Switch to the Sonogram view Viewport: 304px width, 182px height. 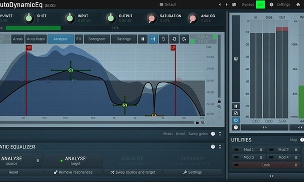pyautogui.click(x=97, y=39)
